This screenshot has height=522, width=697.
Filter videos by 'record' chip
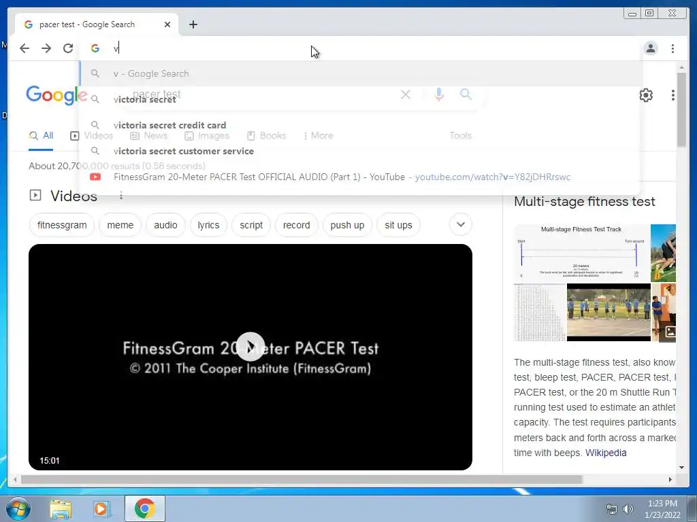297,225
